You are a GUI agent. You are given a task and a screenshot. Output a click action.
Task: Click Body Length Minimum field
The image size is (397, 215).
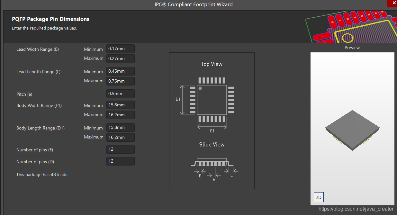click(121, 128)
